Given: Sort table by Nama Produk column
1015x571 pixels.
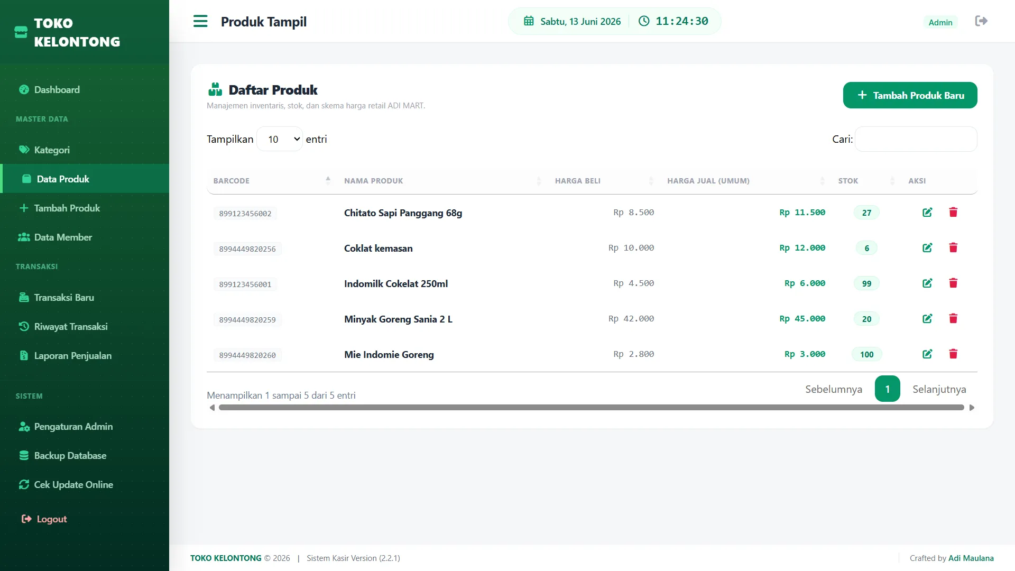Looking at the screenshot, I should click(x=443, y=181).
